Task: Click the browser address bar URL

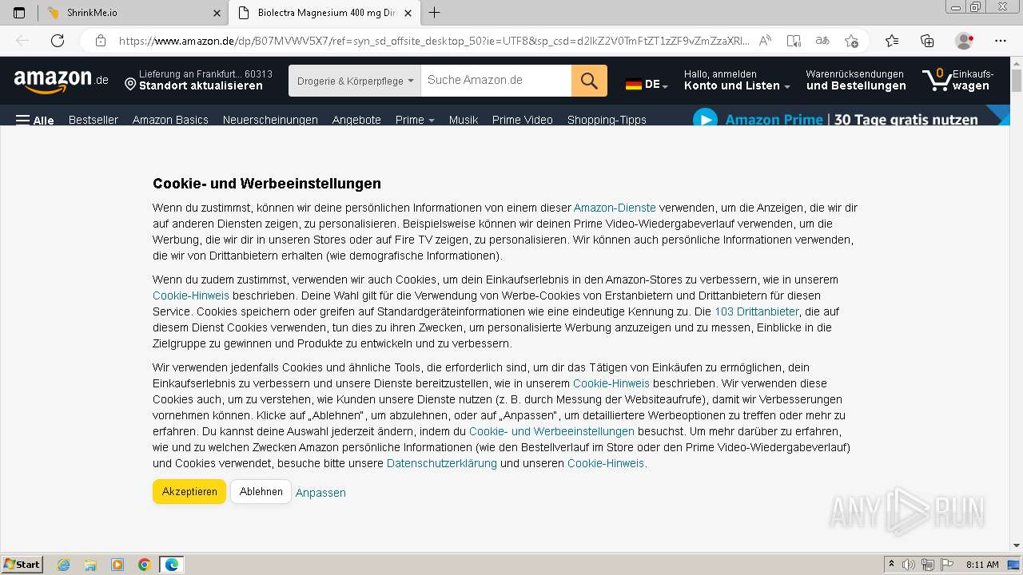Action: click(x=434, y=41)
